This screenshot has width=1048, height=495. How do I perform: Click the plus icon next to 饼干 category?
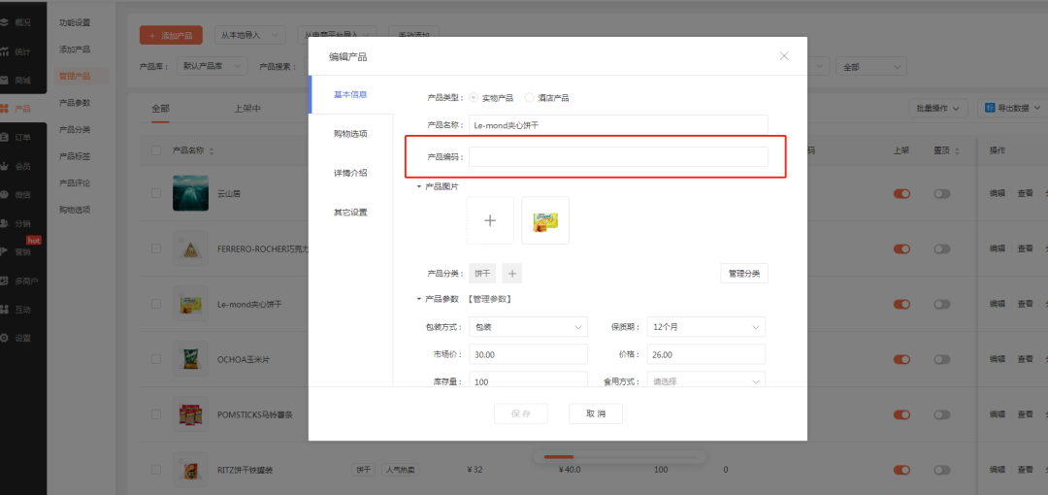point(512,274)
